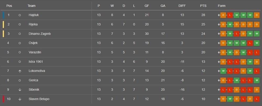The height and width of the screenshot is (106, 262).
Task: Click Slaven Belupo's down-arrow movement icon
Action: [20, 99]
